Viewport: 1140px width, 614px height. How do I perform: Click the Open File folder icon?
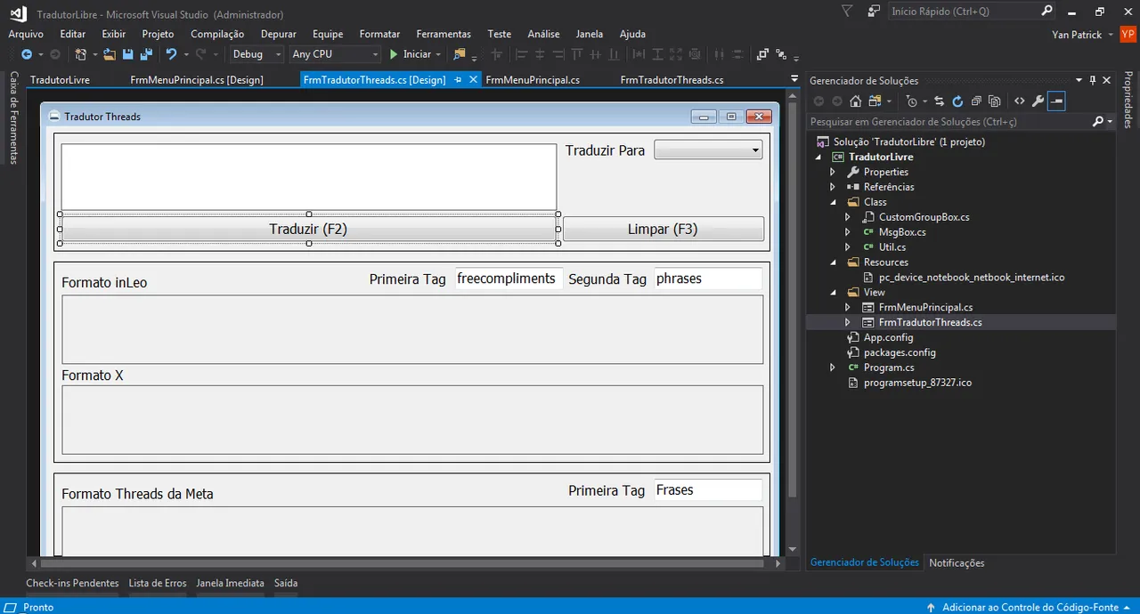(110, 54)
